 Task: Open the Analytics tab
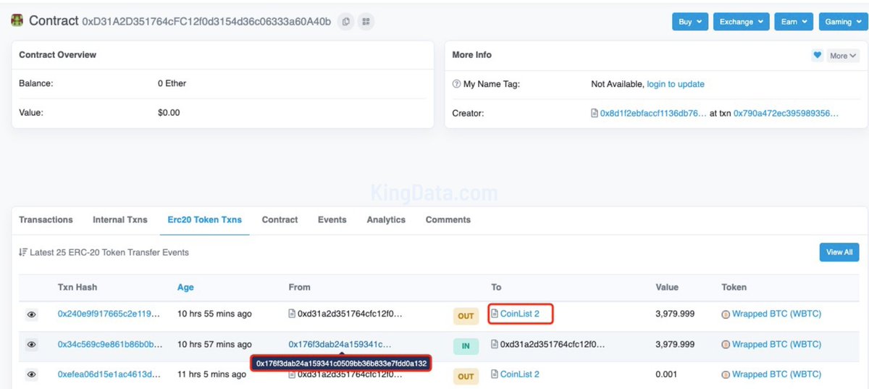coord(386,219)
